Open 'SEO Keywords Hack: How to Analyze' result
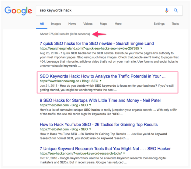The width and height of the screenshot is (191, 169). (102, 76)
